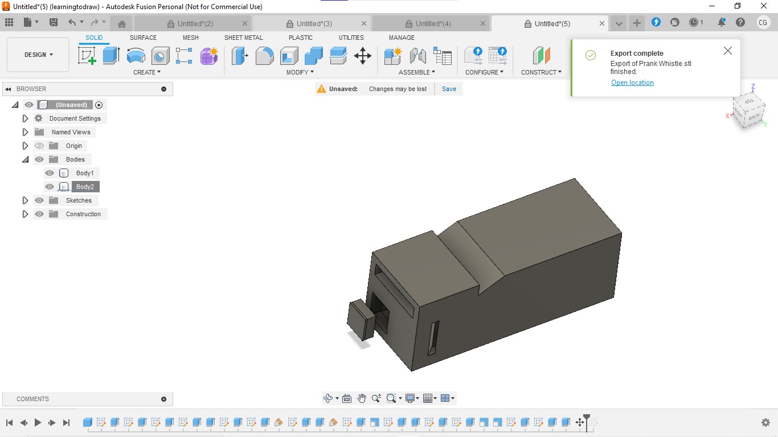The height and width of the screenshot is (437, 778).
Task: Open timeline settings gear
Action: tap(765, 422)
